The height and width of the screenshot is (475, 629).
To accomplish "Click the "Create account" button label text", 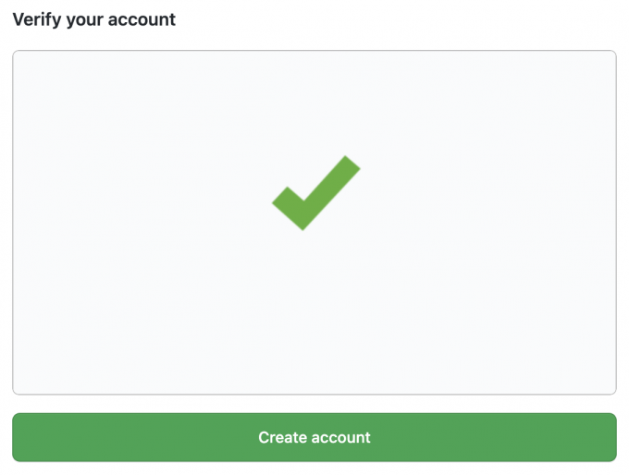I will [x=314, y=437].
